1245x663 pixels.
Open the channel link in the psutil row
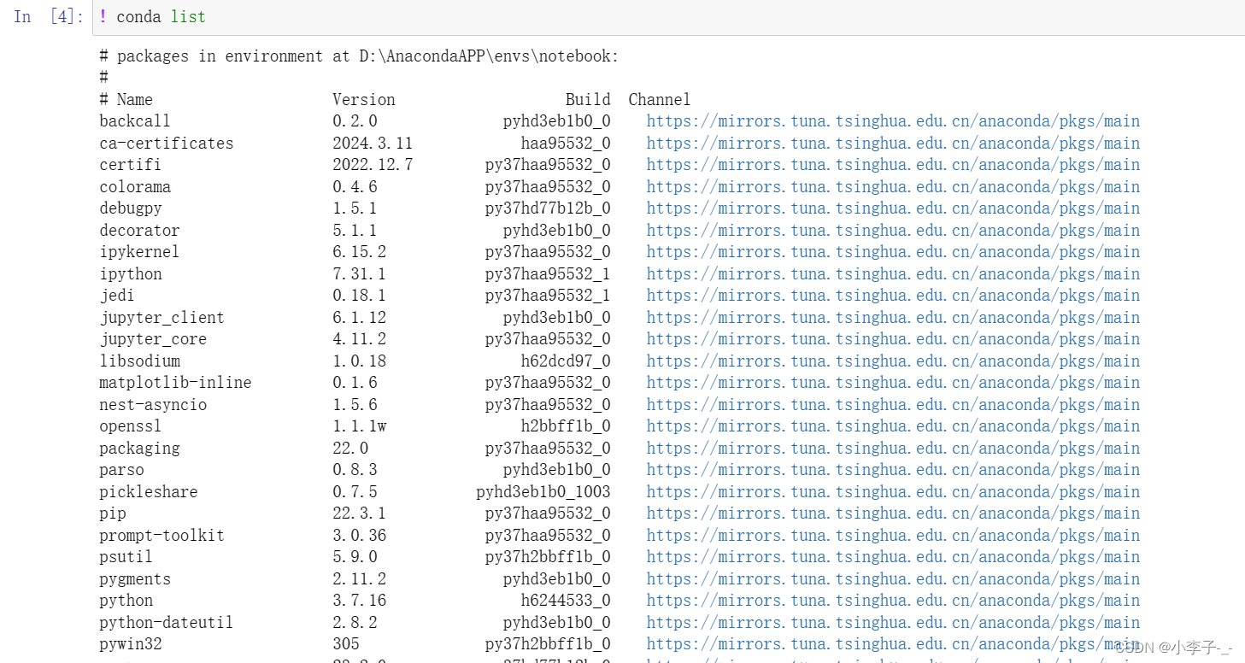coord(893,557)
